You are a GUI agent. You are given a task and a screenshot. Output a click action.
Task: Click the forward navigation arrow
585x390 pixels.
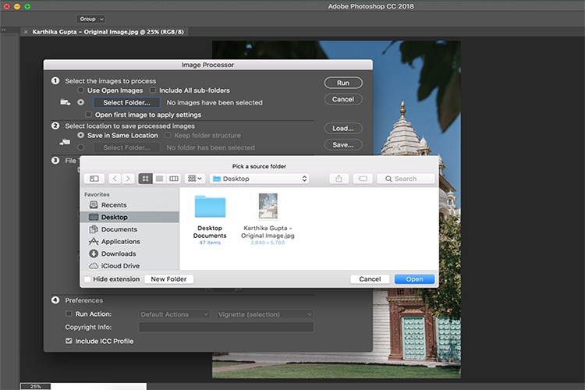point(128,179)
